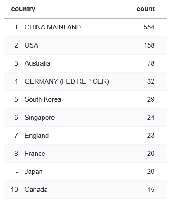
Task: Select the USA country name
Action: click(x=32, y=45)
